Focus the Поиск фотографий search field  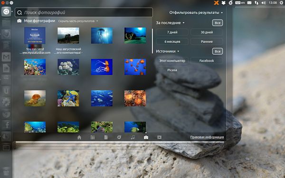[x=84, y=12]
